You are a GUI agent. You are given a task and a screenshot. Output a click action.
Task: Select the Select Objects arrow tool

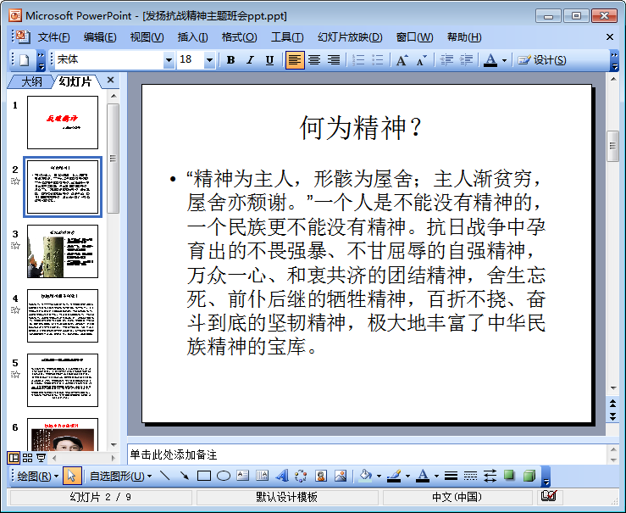pyautogui.click(x=72, y=476)
